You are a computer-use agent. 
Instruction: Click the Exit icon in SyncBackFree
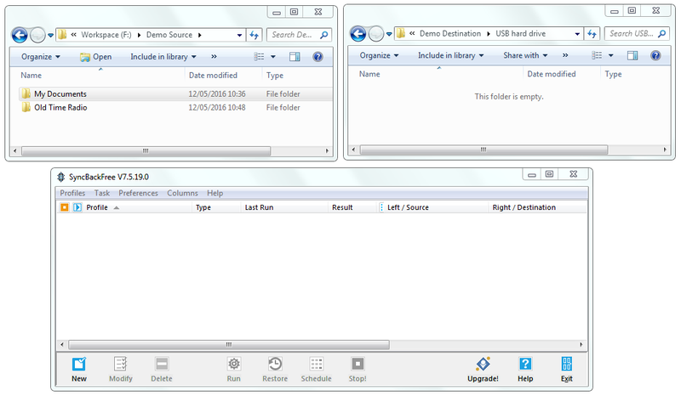(x=566, y=364)
